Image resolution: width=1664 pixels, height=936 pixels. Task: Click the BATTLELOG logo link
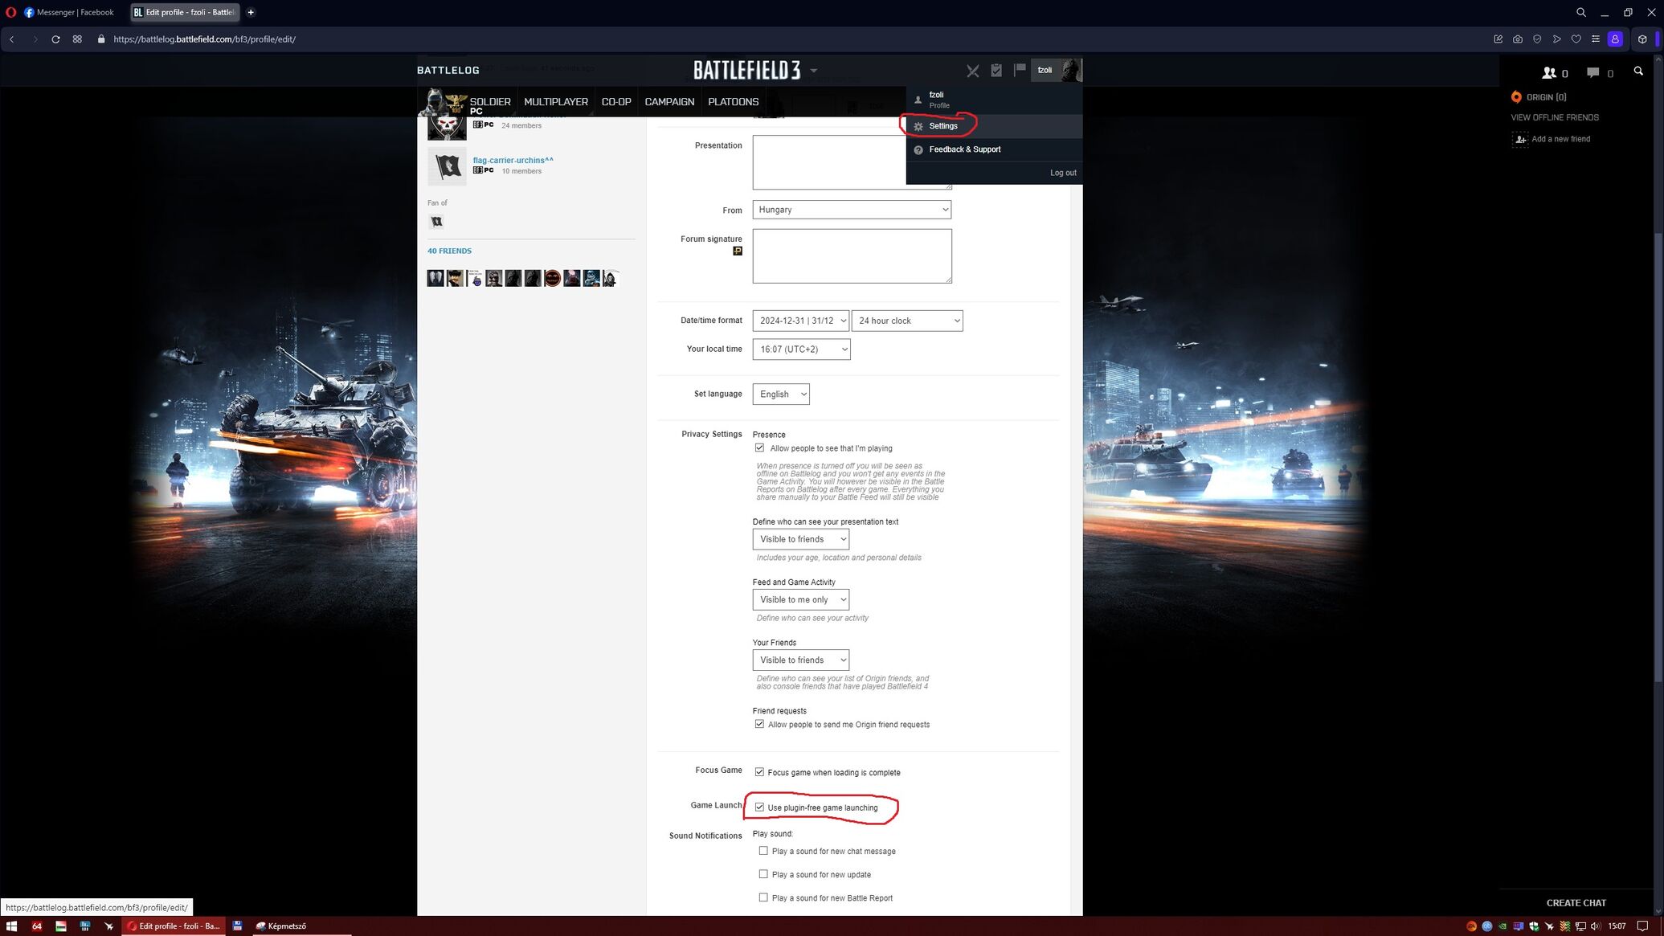pos(448,71)
